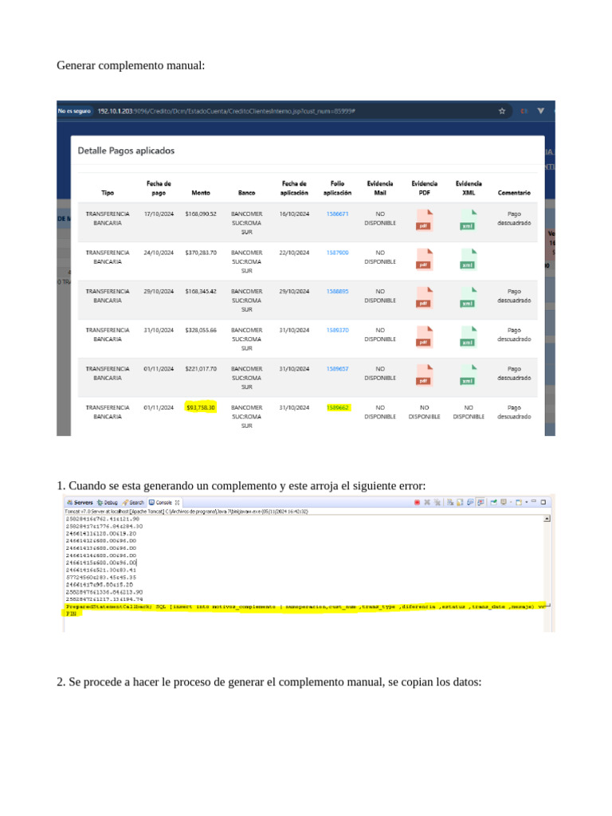This screenshot has width=612, height=816.
Task: Open folio link 1587900
Action: (x=337, y=253)
